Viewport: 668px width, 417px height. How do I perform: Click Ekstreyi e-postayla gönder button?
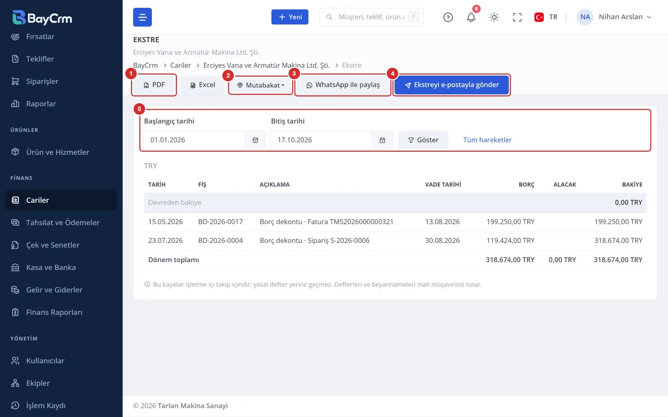click(451, 85)
